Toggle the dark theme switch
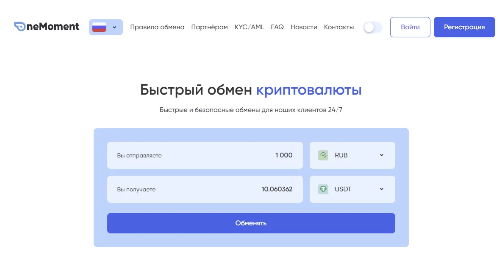This screenshot has width=502, height=258. (x=373, y=28)
